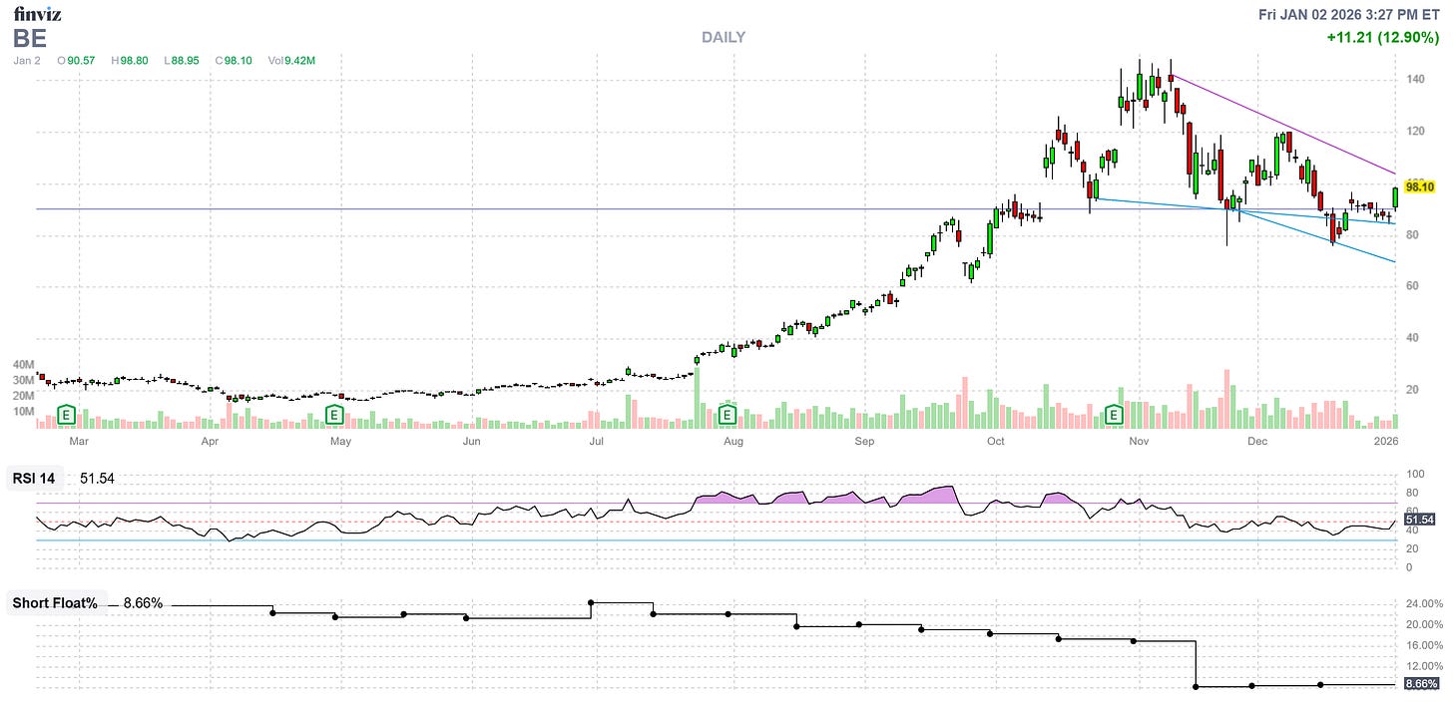The height and width of the screenshot is (708, 1453).
Task: Click the 100 RSI axis label
Action: pos(1415,475)
